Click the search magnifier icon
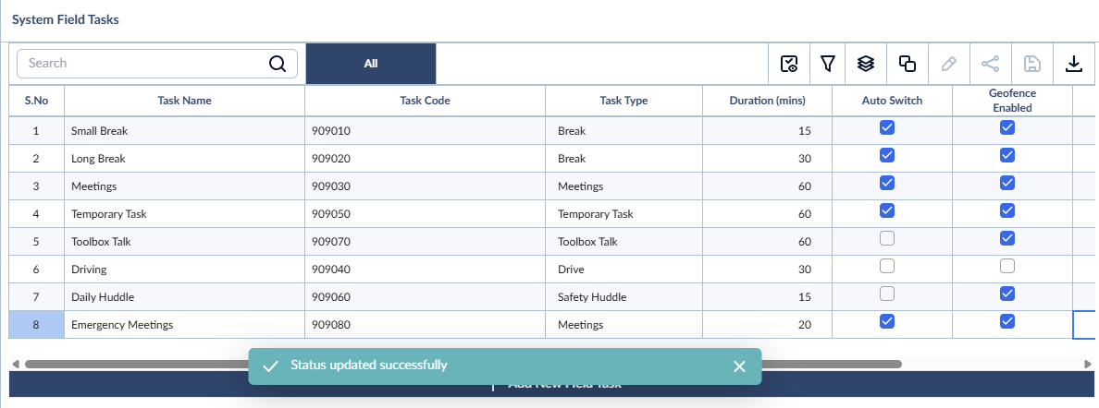This screenshot has width=1099, height=408. click(278, 64)
